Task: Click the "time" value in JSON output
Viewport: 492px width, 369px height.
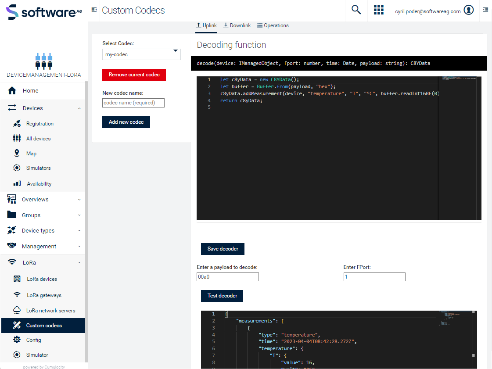Action: (318, 341)
